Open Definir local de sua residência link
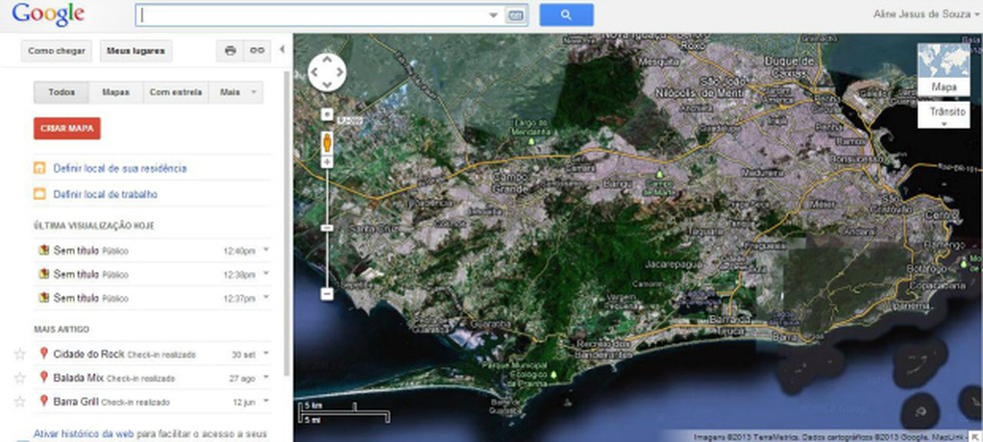 point(120,169)
